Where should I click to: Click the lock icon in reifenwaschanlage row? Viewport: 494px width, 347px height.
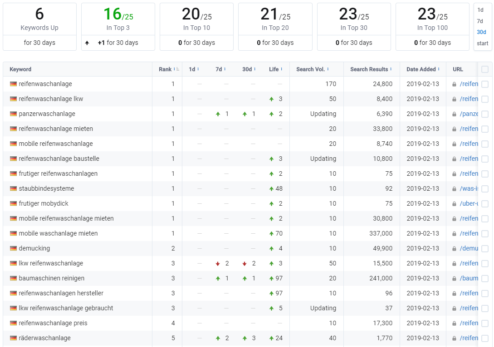coord(454,84)
